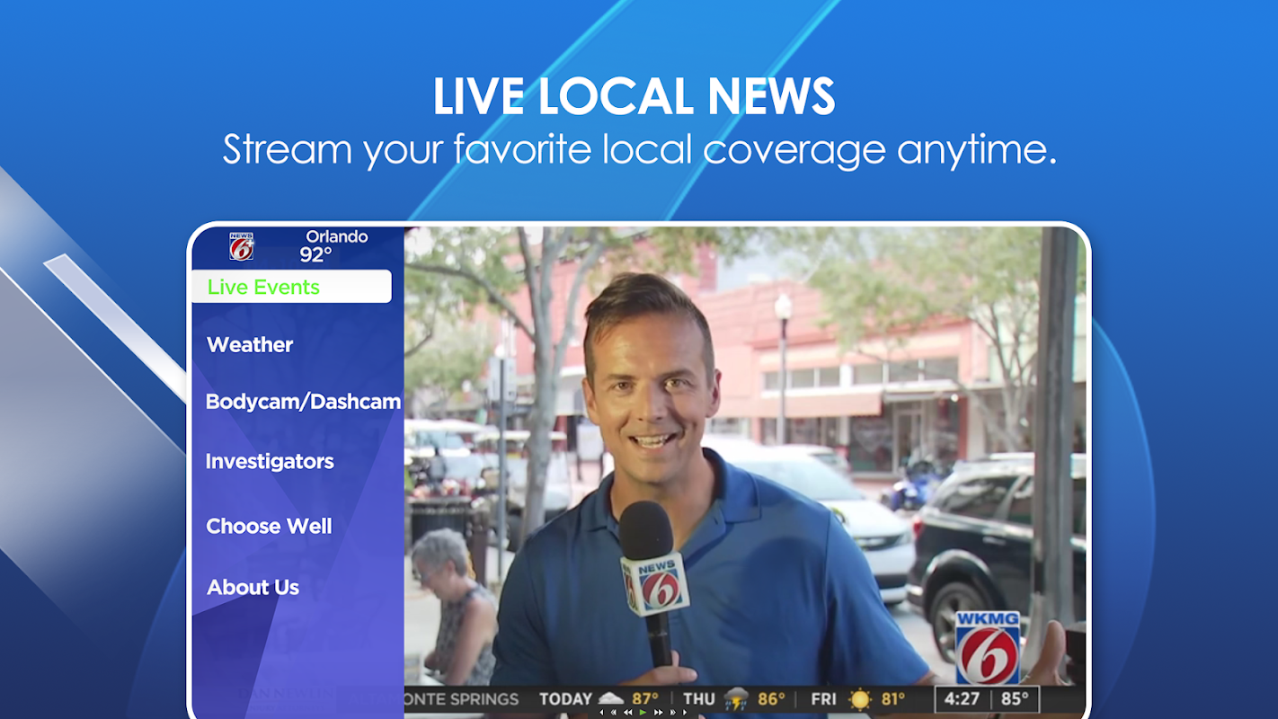Click the News 6+ logo in sidebar
Screen dimensions: 1278x719
tap(242, 246)
